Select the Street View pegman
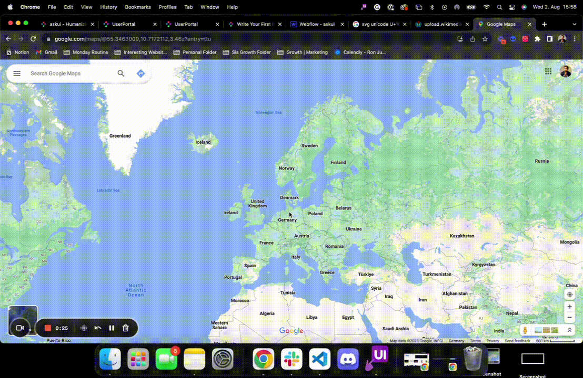Viewport: 583px width, 378px height. pyautogui.click(x=525, y=330)
